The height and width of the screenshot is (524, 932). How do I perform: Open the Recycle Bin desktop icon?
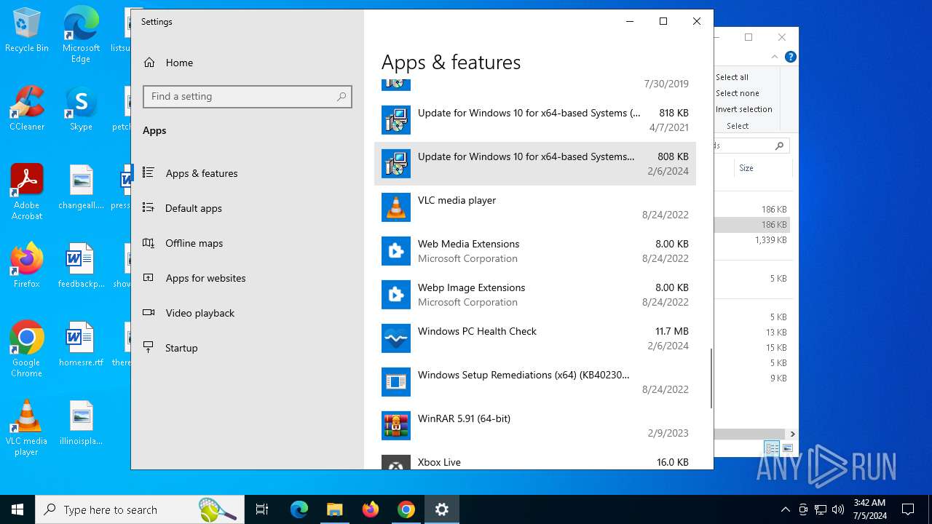27,30
